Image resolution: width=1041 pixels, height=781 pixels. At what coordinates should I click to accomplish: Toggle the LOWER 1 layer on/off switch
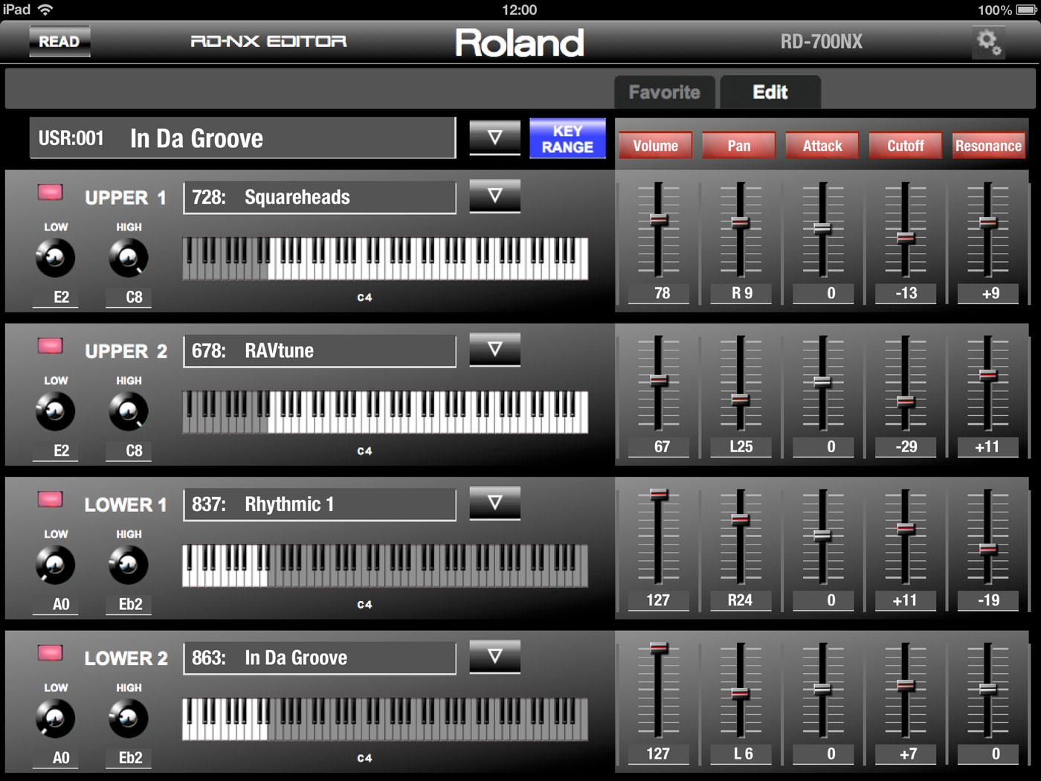(51, 500)
